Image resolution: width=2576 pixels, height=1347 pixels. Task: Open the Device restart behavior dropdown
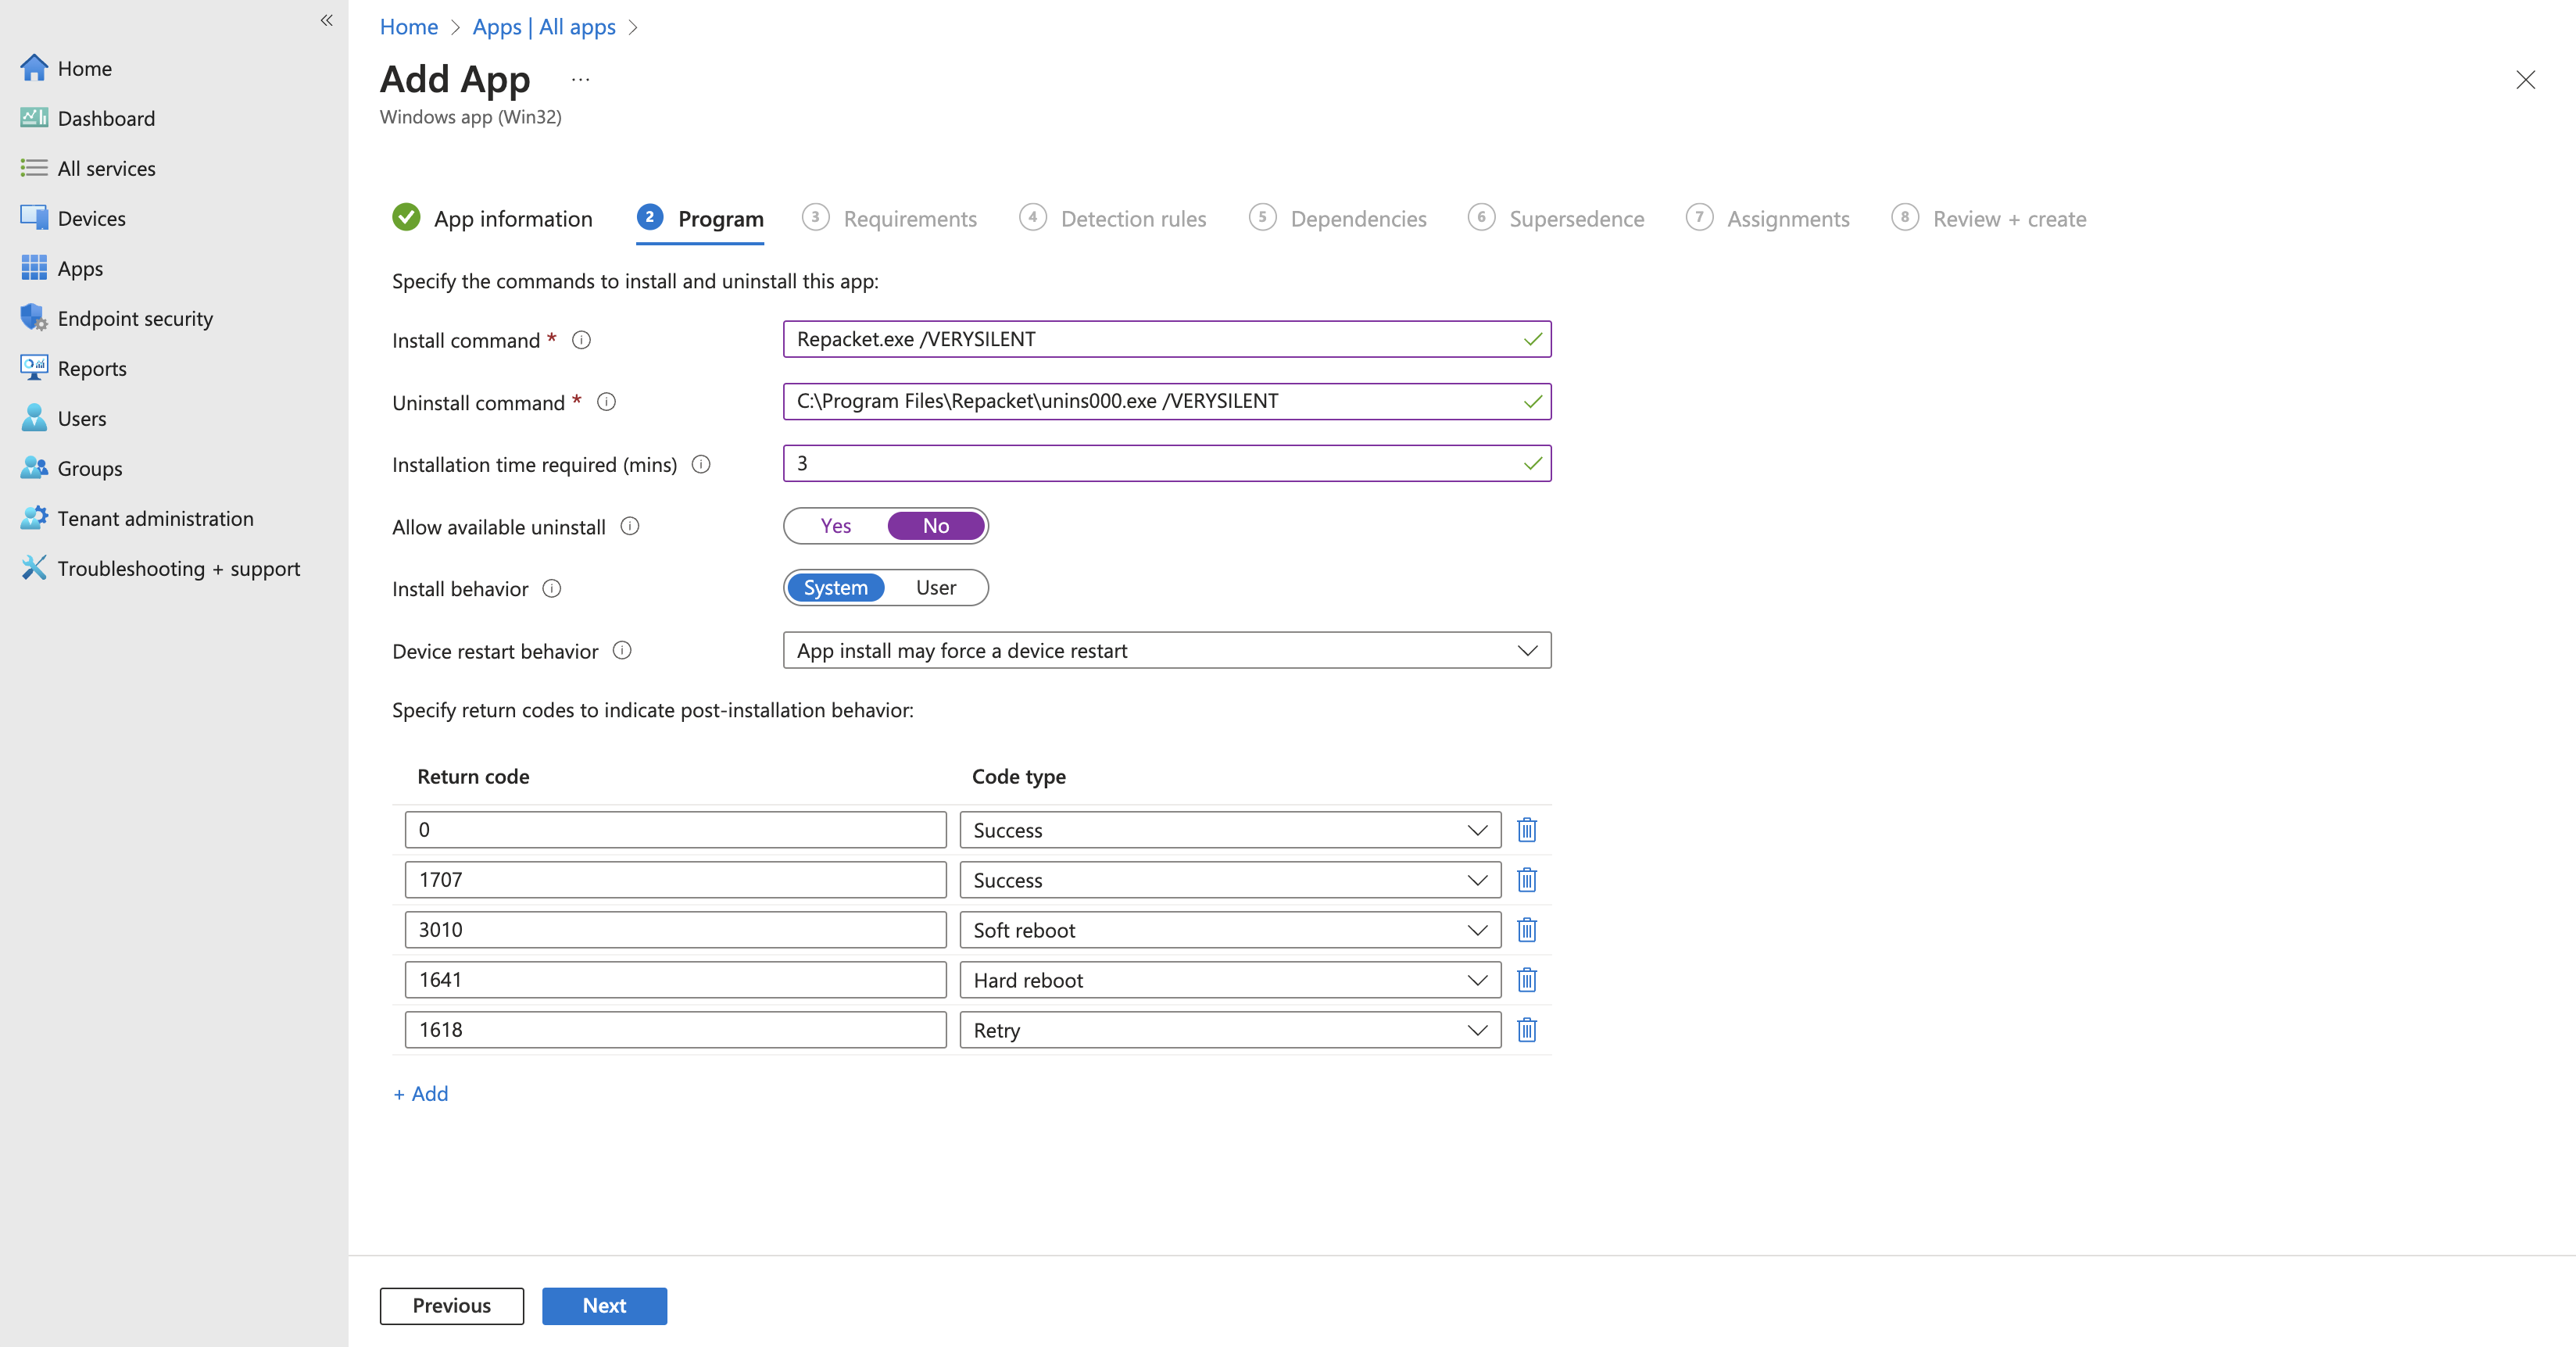(x=1166, y=651)
